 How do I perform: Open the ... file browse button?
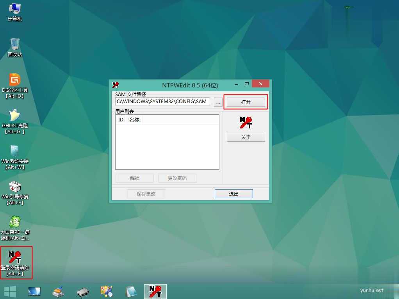218,101
